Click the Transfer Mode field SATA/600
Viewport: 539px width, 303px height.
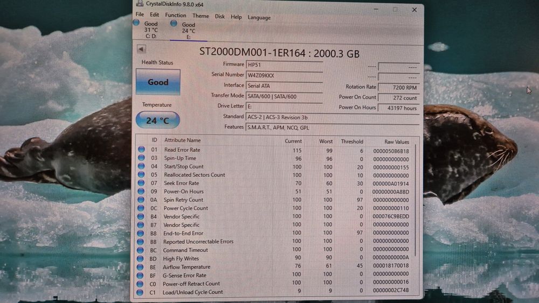[x=284, y=96]
